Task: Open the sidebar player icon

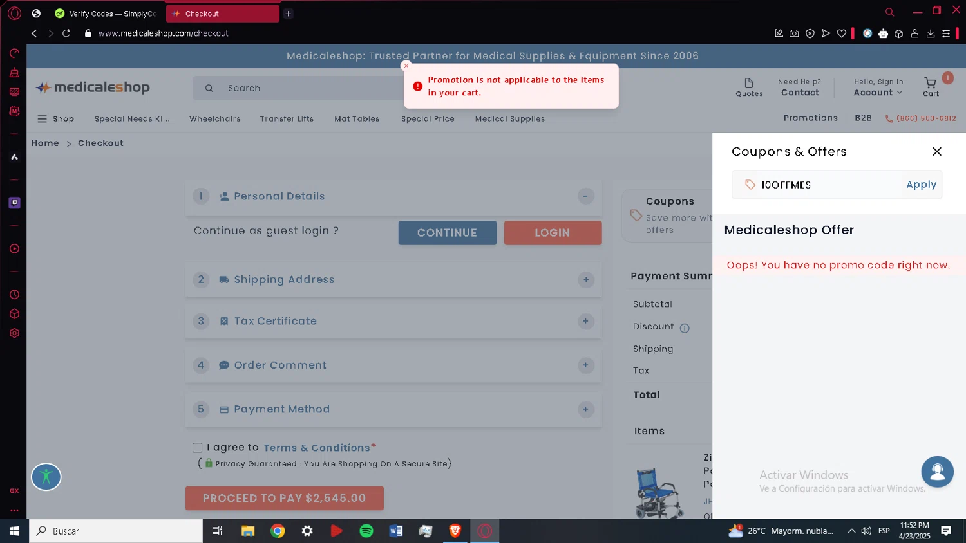Action: pos(14,249)
